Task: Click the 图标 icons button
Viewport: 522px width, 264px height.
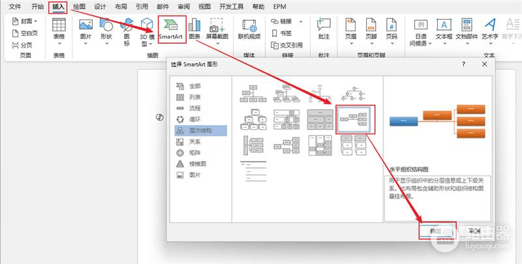Action: tap(127, 32)
